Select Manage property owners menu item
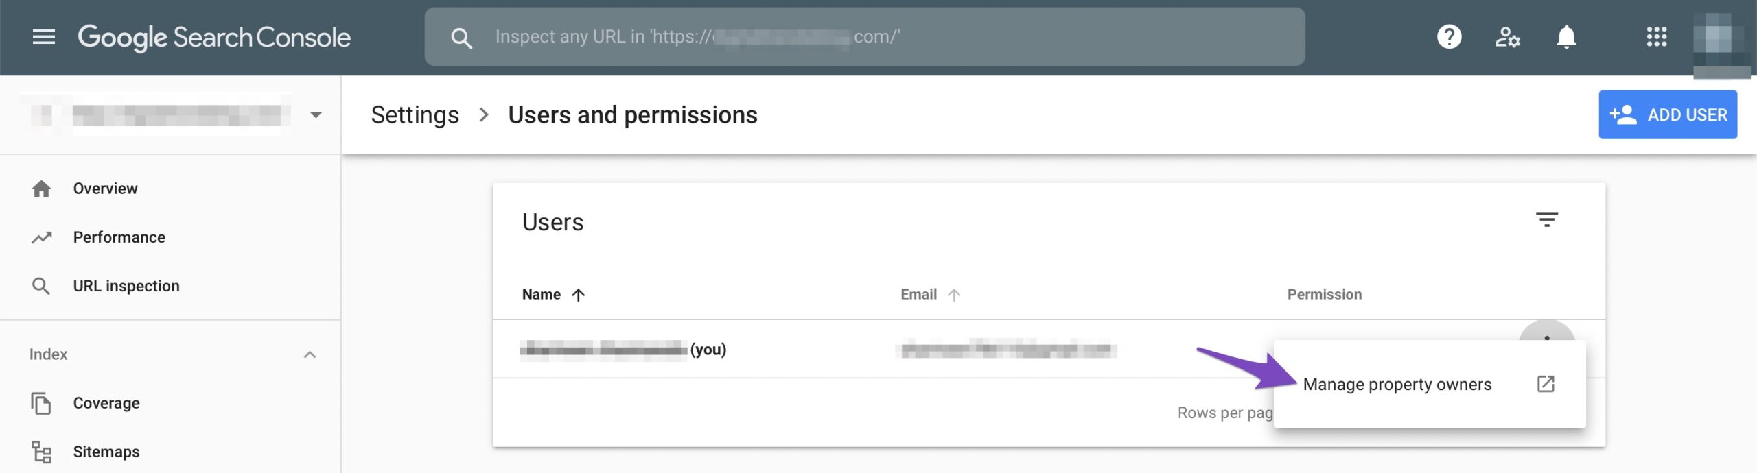Viewport: 1757px width, 473px height. click(1397, 385)
